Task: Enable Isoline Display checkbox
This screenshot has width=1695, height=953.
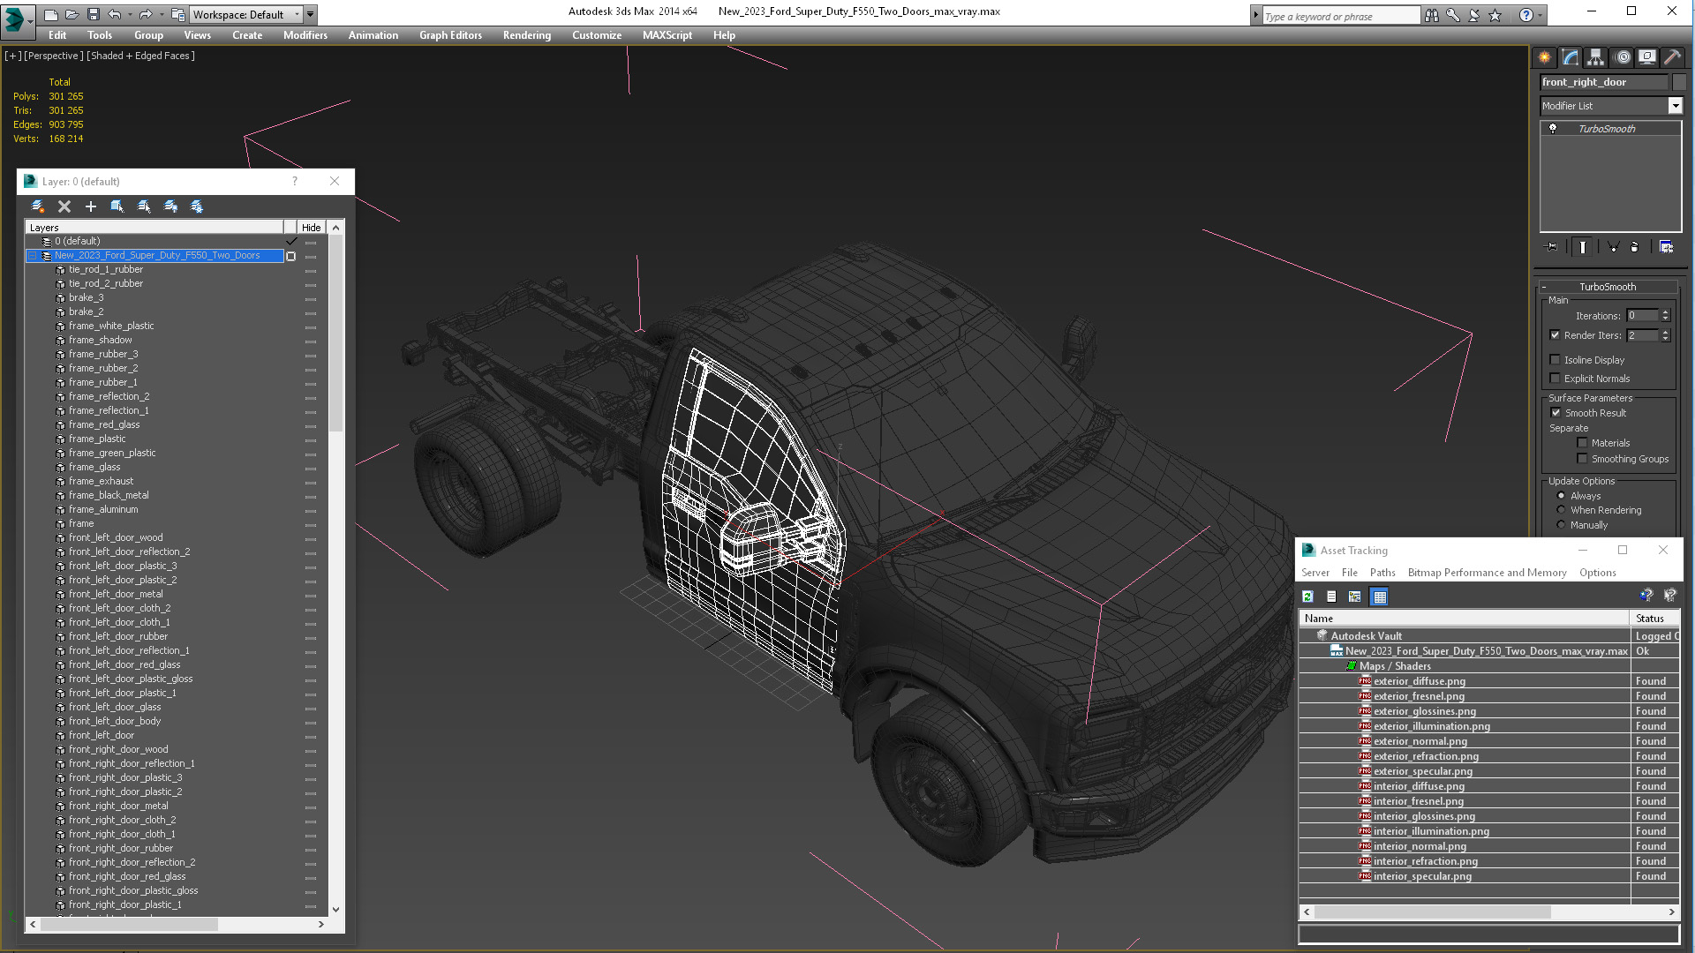Action: tap(1556, 360)
